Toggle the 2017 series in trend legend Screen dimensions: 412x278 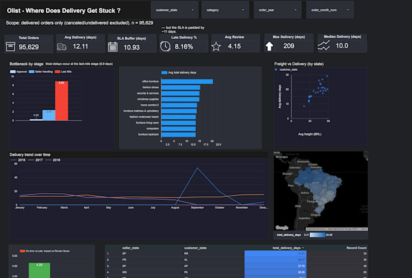point(36,160)
